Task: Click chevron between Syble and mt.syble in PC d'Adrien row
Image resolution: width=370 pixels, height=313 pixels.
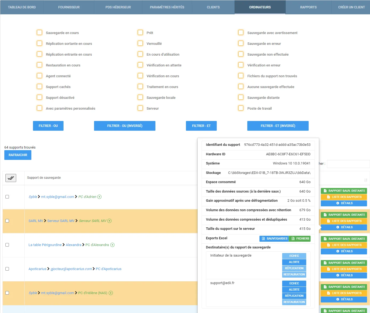Action: [39, 197]
